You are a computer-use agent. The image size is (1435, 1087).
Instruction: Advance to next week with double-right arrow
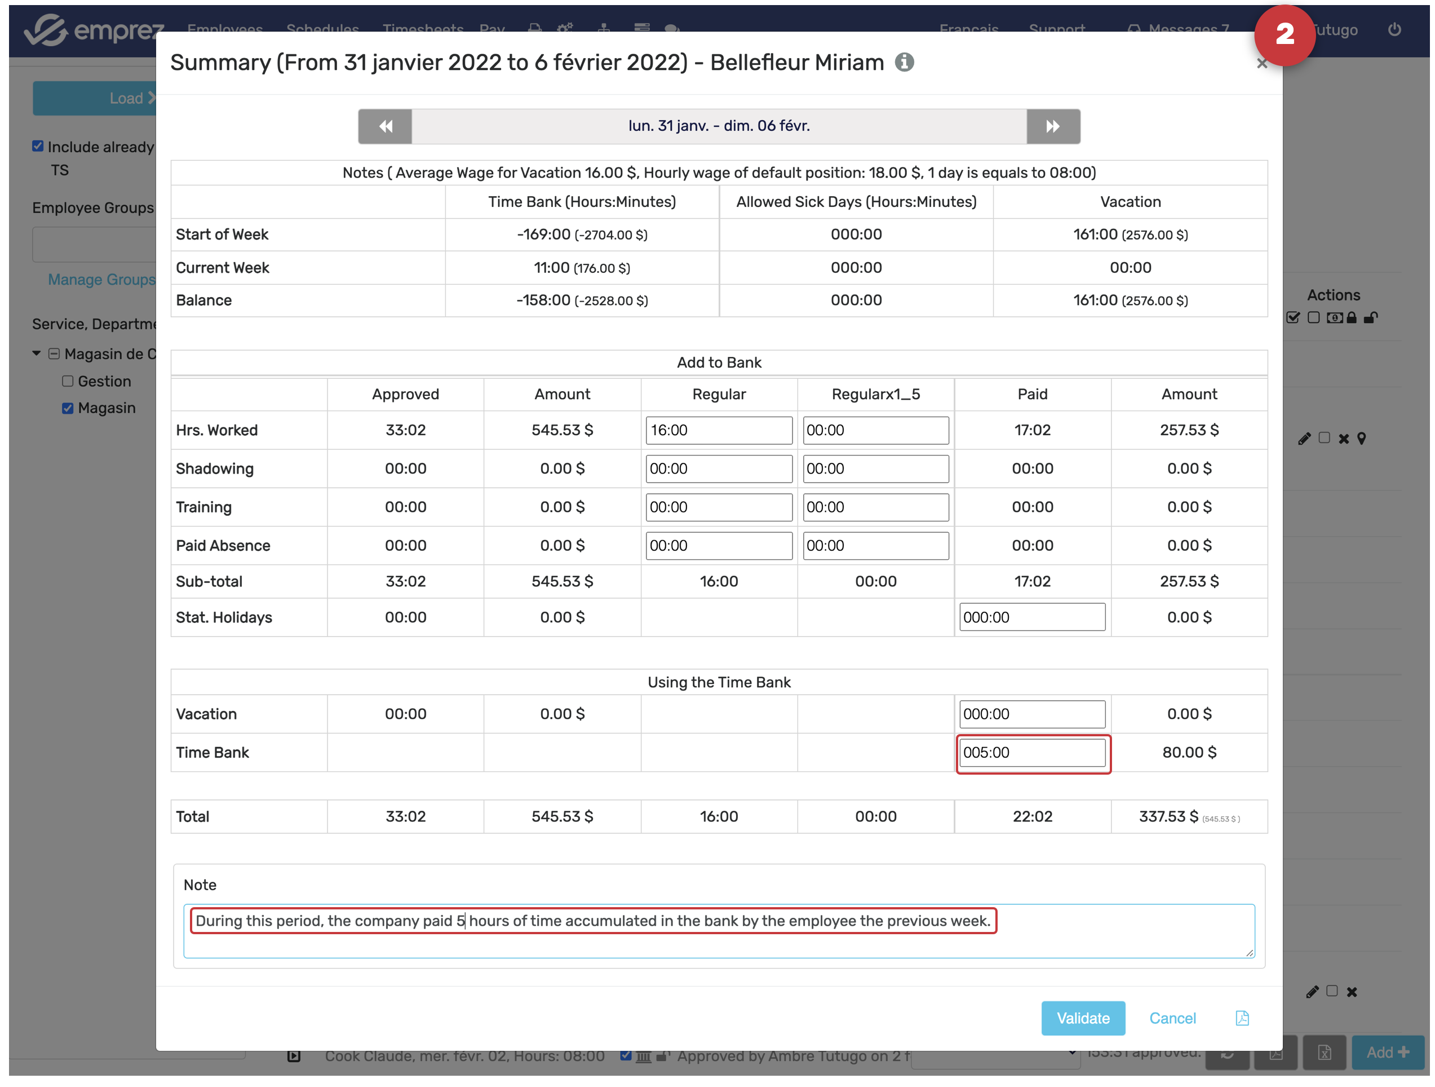1052,126
